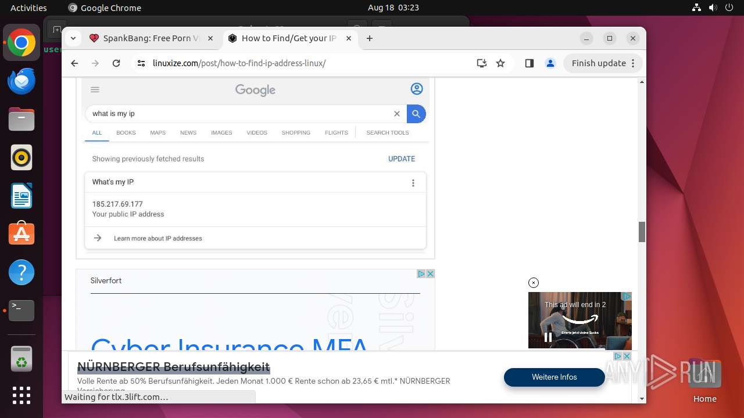The image size is (744, 418).
Task: Click Weitere Infos button
Action: (555, 377)
